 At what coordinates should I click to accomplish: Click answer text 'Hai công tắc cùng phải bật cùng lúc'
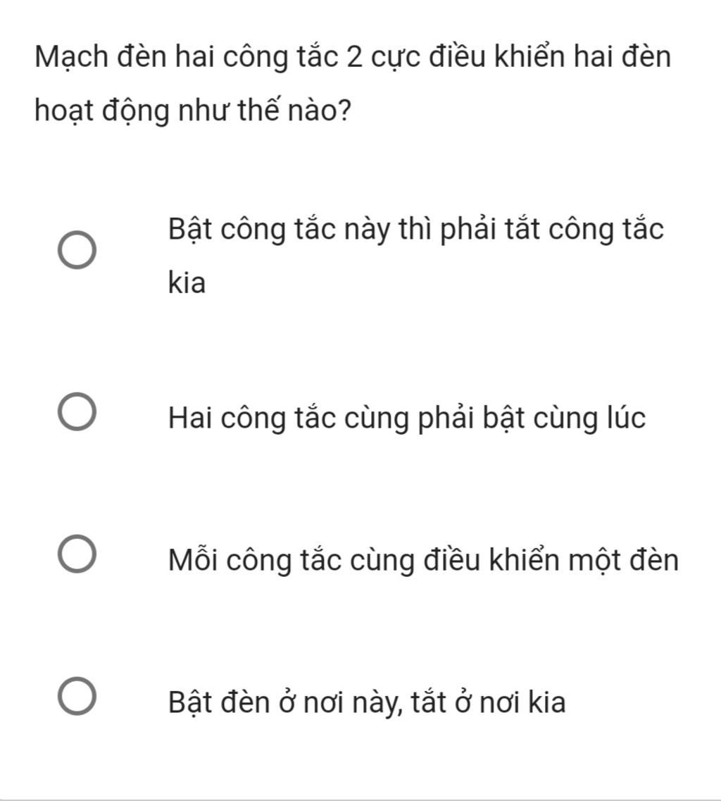pyautogui.click(x=407, y=418)
